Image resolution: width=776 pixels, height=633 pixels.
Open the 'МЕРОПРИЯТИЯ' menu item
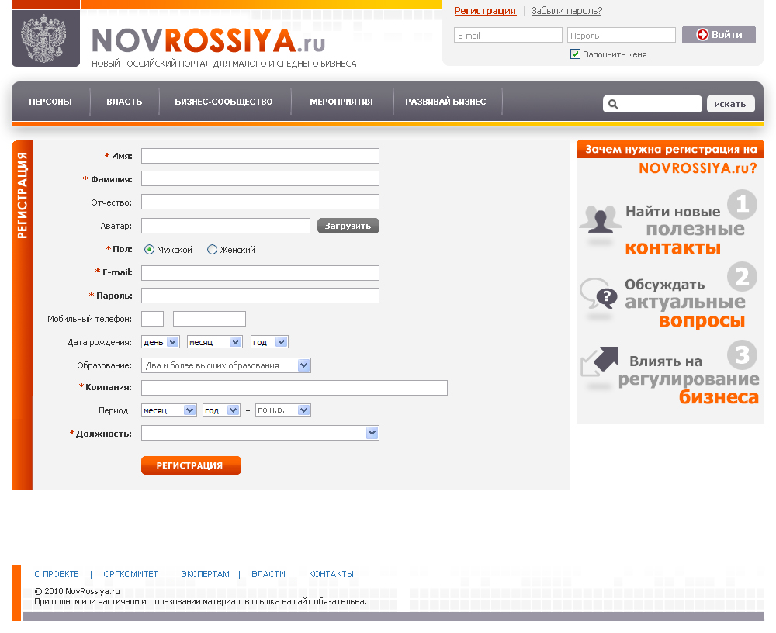tap(341, 102)
